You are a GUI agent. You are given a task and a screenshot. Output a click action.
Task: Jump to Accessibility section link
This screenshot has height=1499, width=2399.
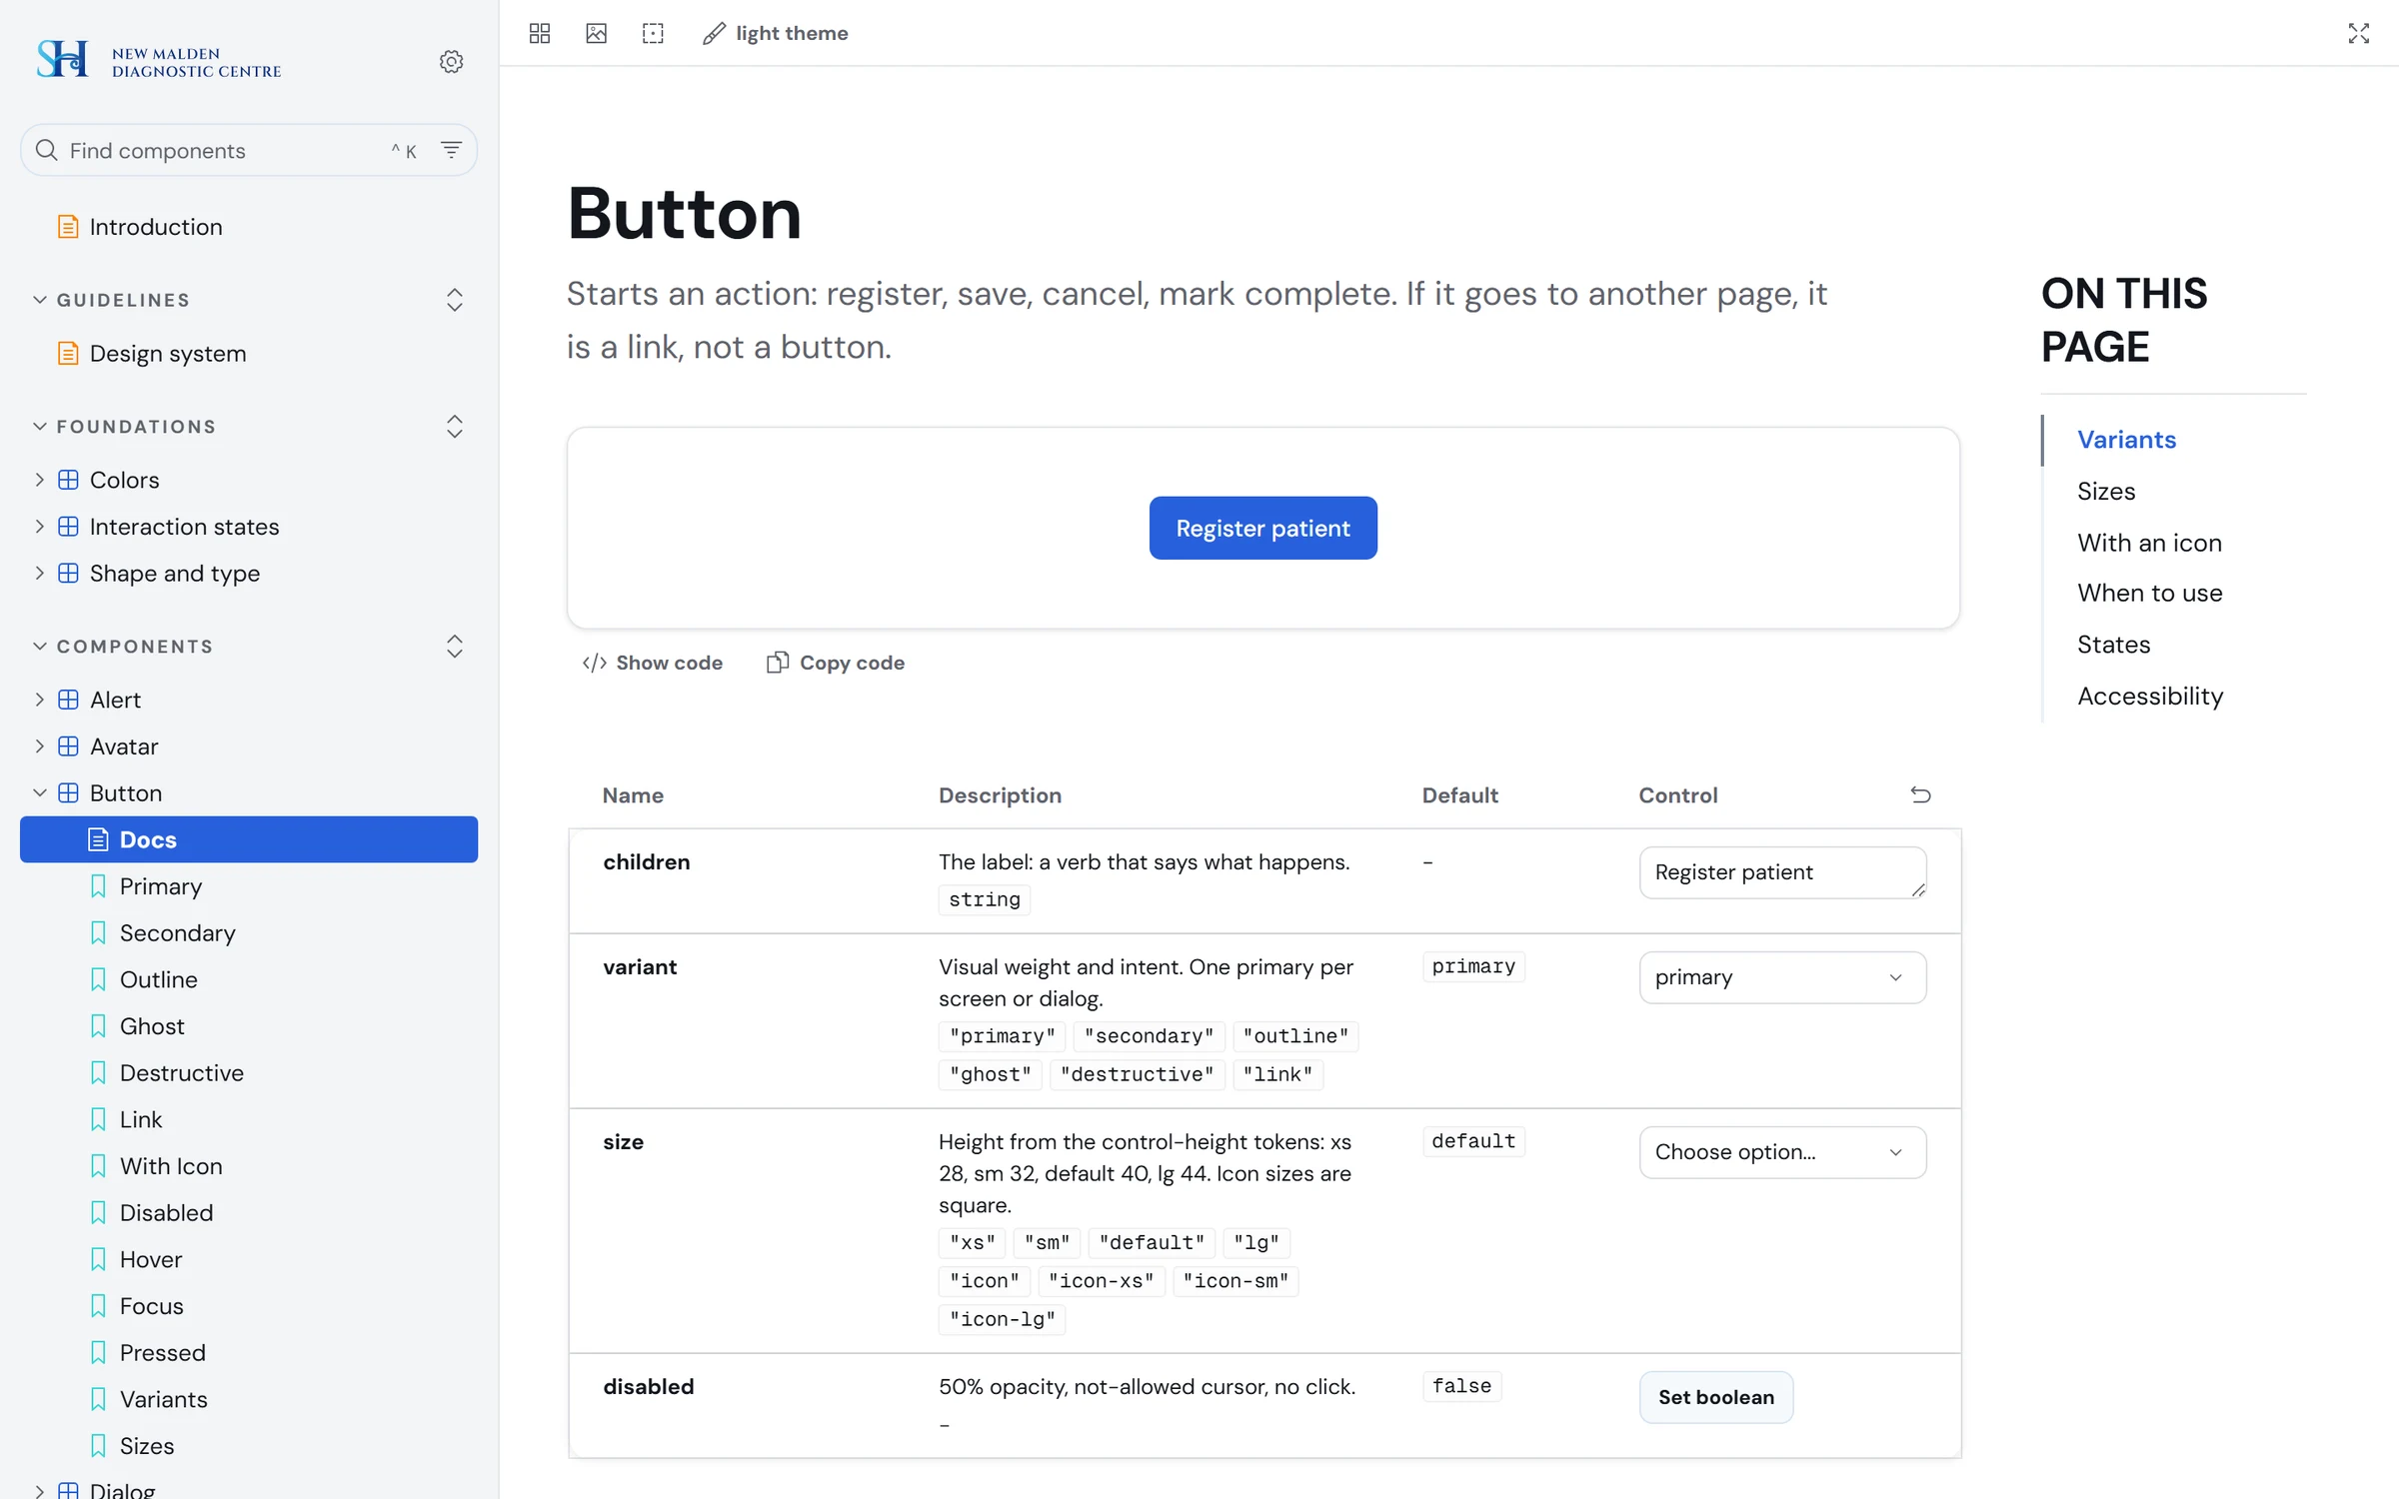click(x=2150, y=696)
